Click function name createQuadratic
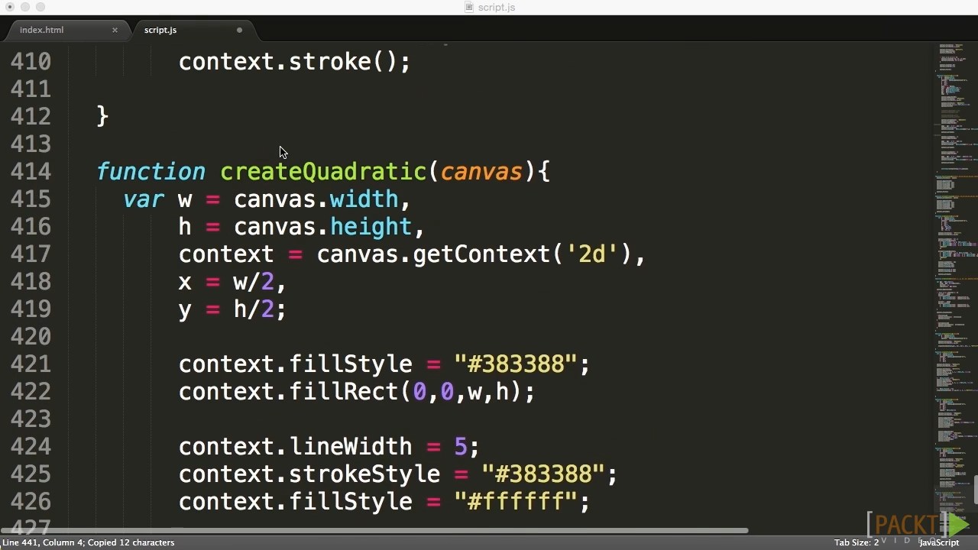Screen dimensions: 978x550 click(x=323, y=171)
